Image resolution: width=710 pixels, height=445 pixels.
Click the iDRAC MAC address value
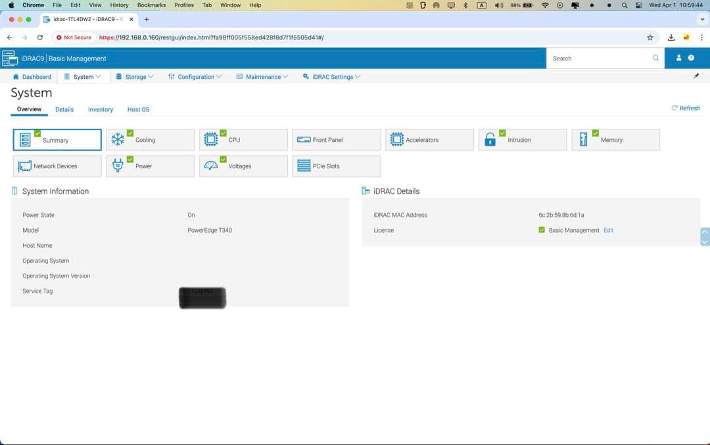click(x=561, y=215)
